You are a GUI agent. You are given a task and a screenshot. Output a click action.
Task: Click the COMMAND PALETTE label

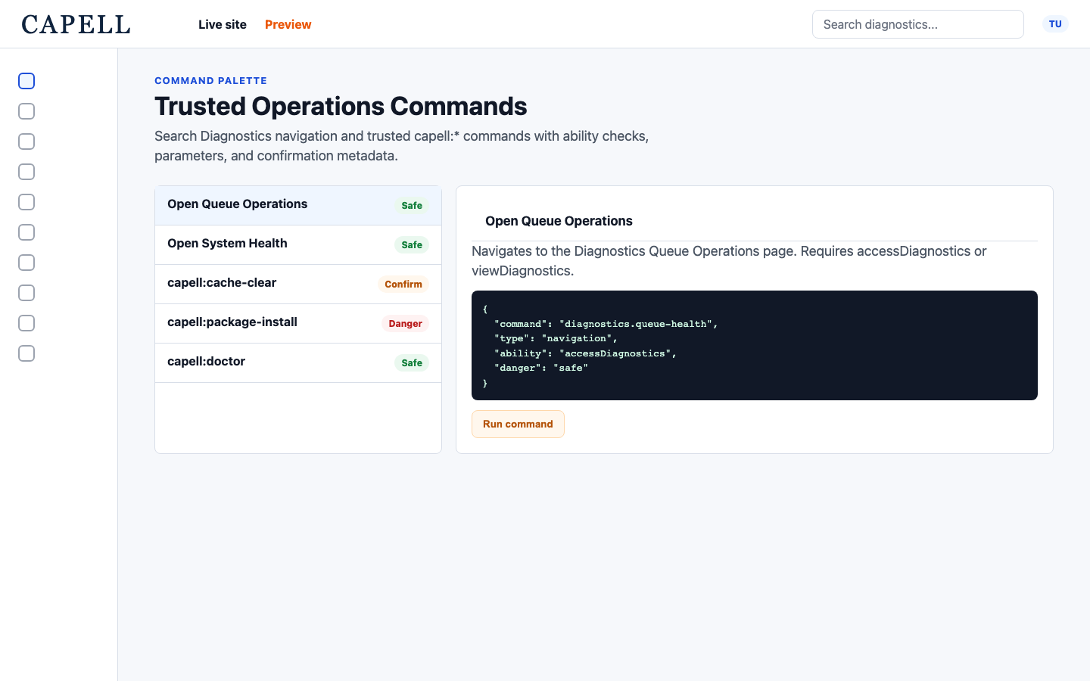(210, 80)
